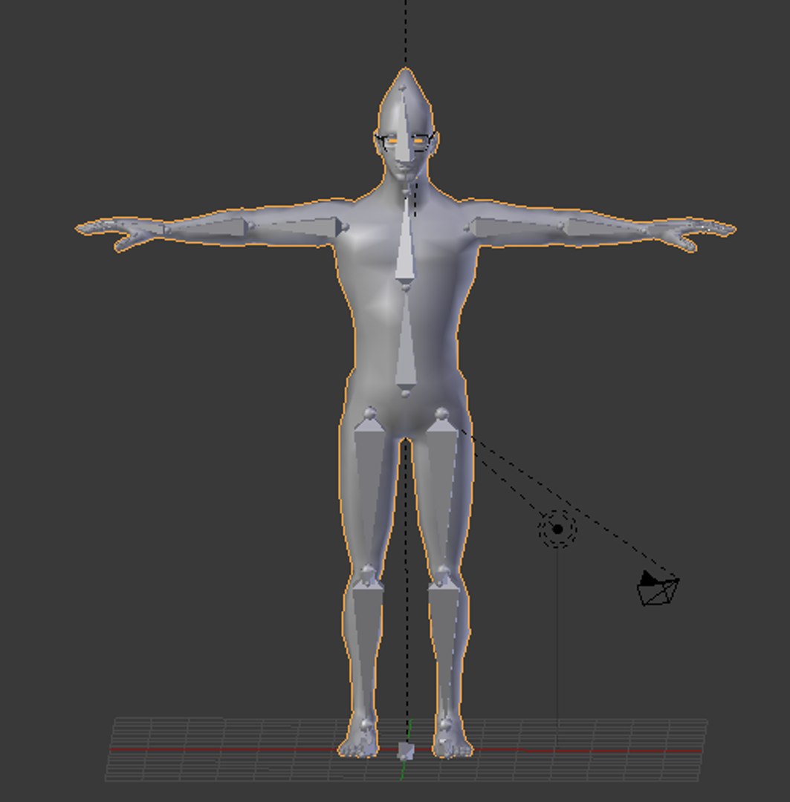The width and height of the screenshot is (790, 802).
Task: Select the forearm bone on screen-left side
Action: pyautogui.click(x=207, y=228)
